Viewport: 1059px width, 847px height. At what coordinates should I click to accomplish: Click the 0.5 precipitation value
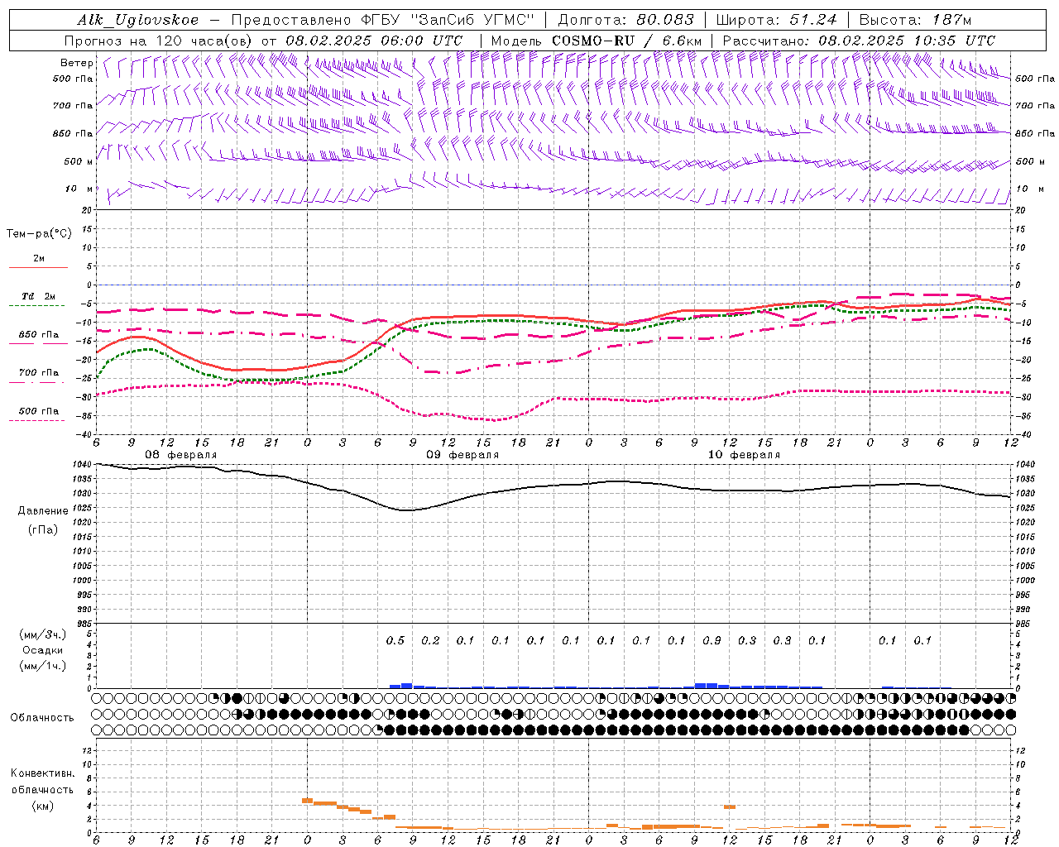pos(395,640)
